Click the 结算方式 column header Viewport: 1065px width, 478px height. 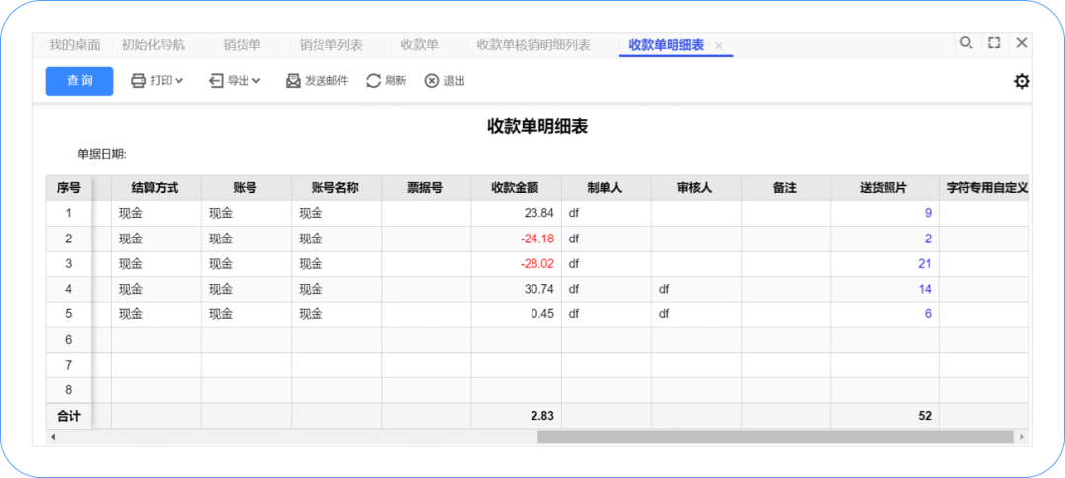pyautogui.click(x=156, y=188)
